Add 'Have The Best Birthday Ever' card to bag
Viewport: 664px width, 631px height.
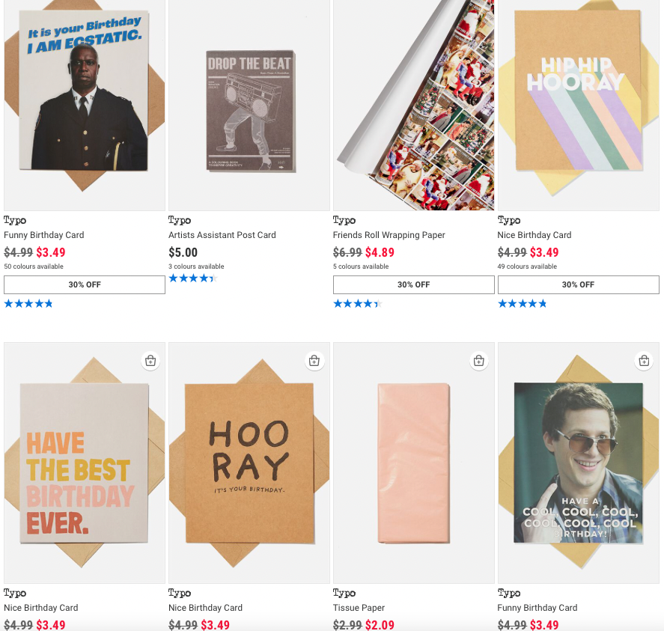[x=150, y=361]
